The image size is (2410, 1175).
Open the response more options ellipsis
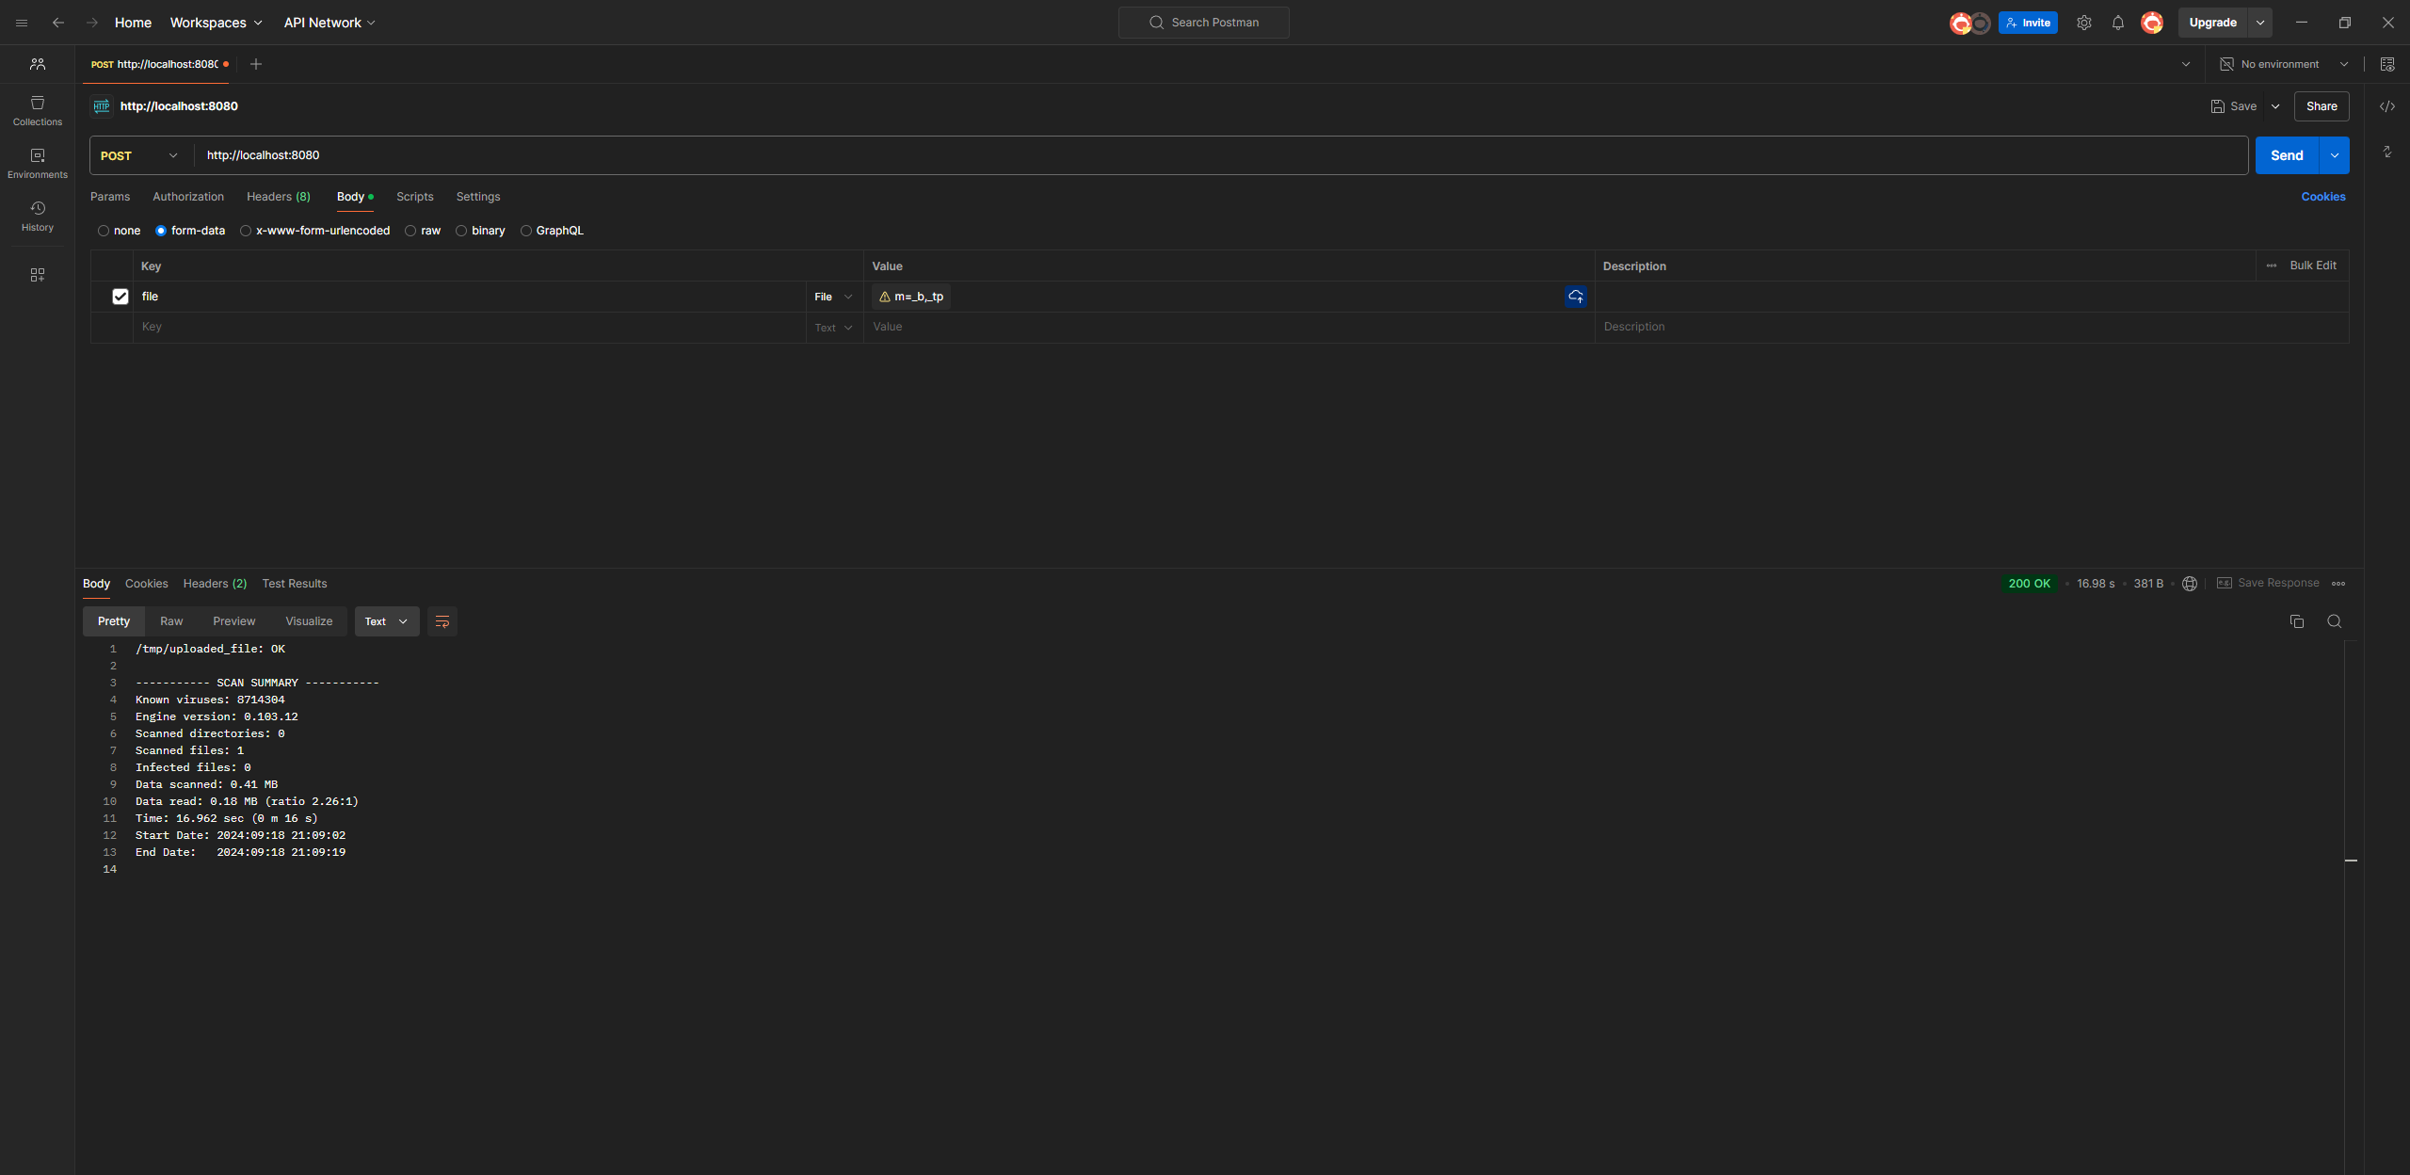pyautogui.click(x=2338, y=584)
